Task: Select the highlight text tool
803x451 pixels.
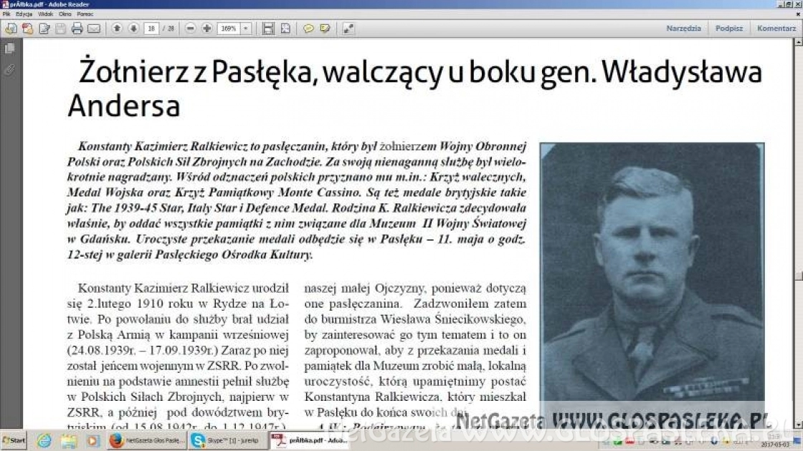Action: click(x=325, y=29)
